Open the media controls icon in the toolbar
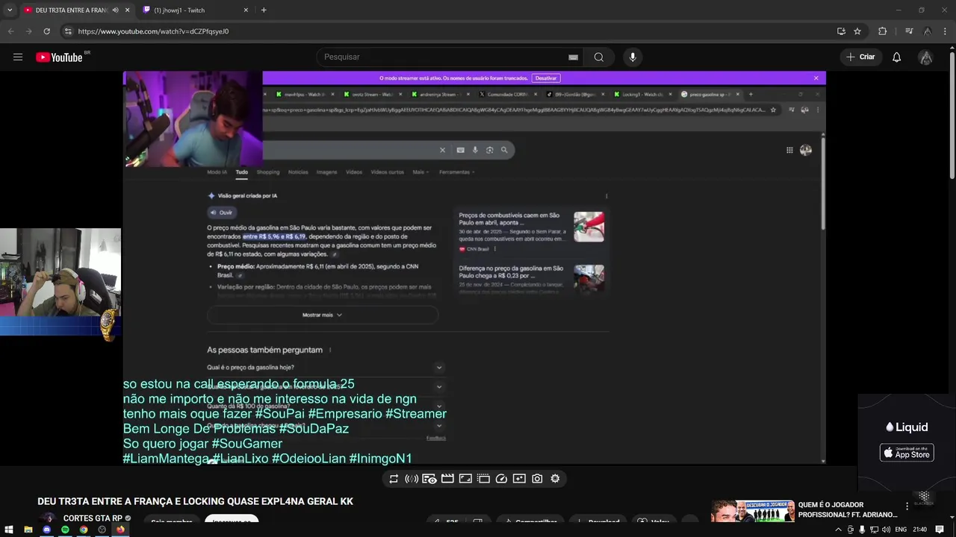956x537 pixels. [x=909, y=31]
